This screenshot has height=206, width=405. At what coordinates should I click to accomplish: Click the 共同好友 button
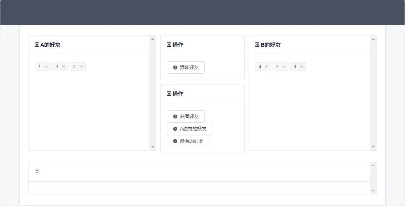[x=186, y=117]
